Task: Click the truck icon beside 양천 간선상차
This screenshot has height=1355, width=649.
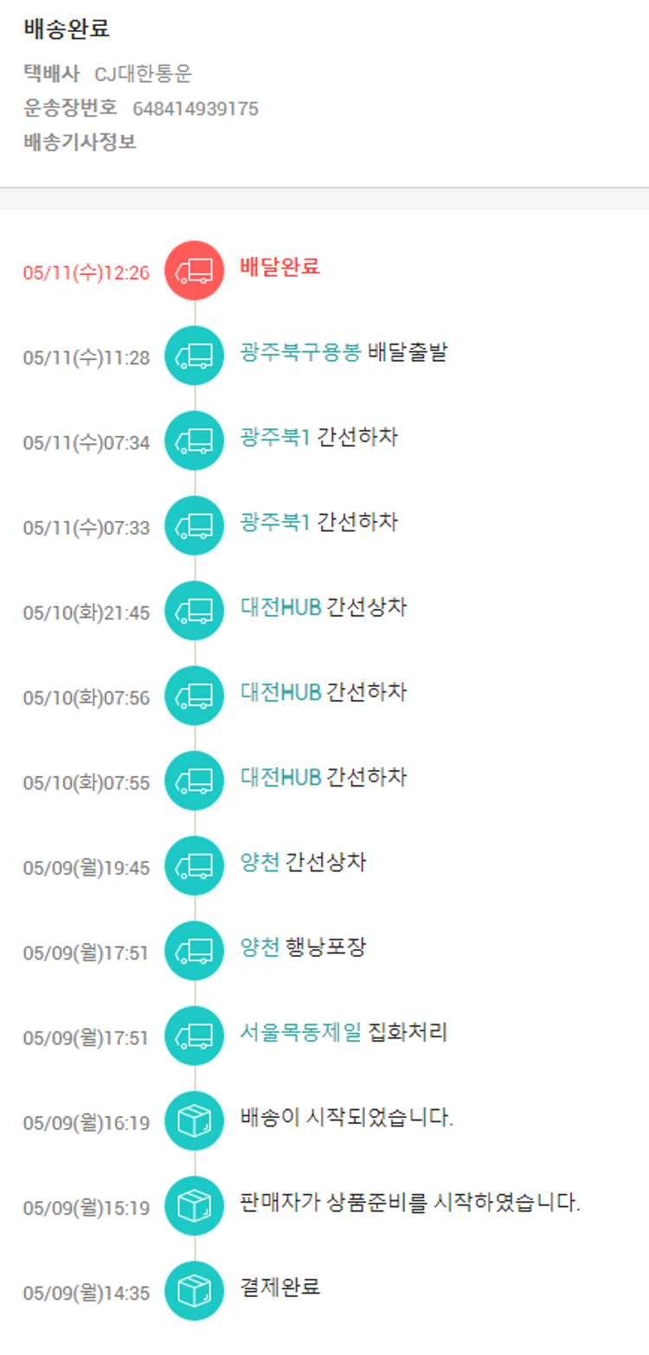Action: [x=194, y=865]
